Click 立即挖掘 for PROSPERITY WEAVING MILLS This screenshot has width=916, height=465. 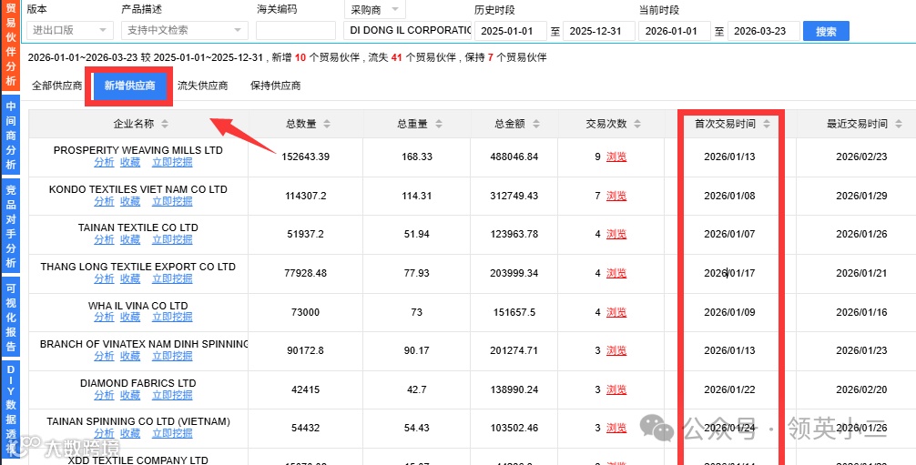[172, 162]
